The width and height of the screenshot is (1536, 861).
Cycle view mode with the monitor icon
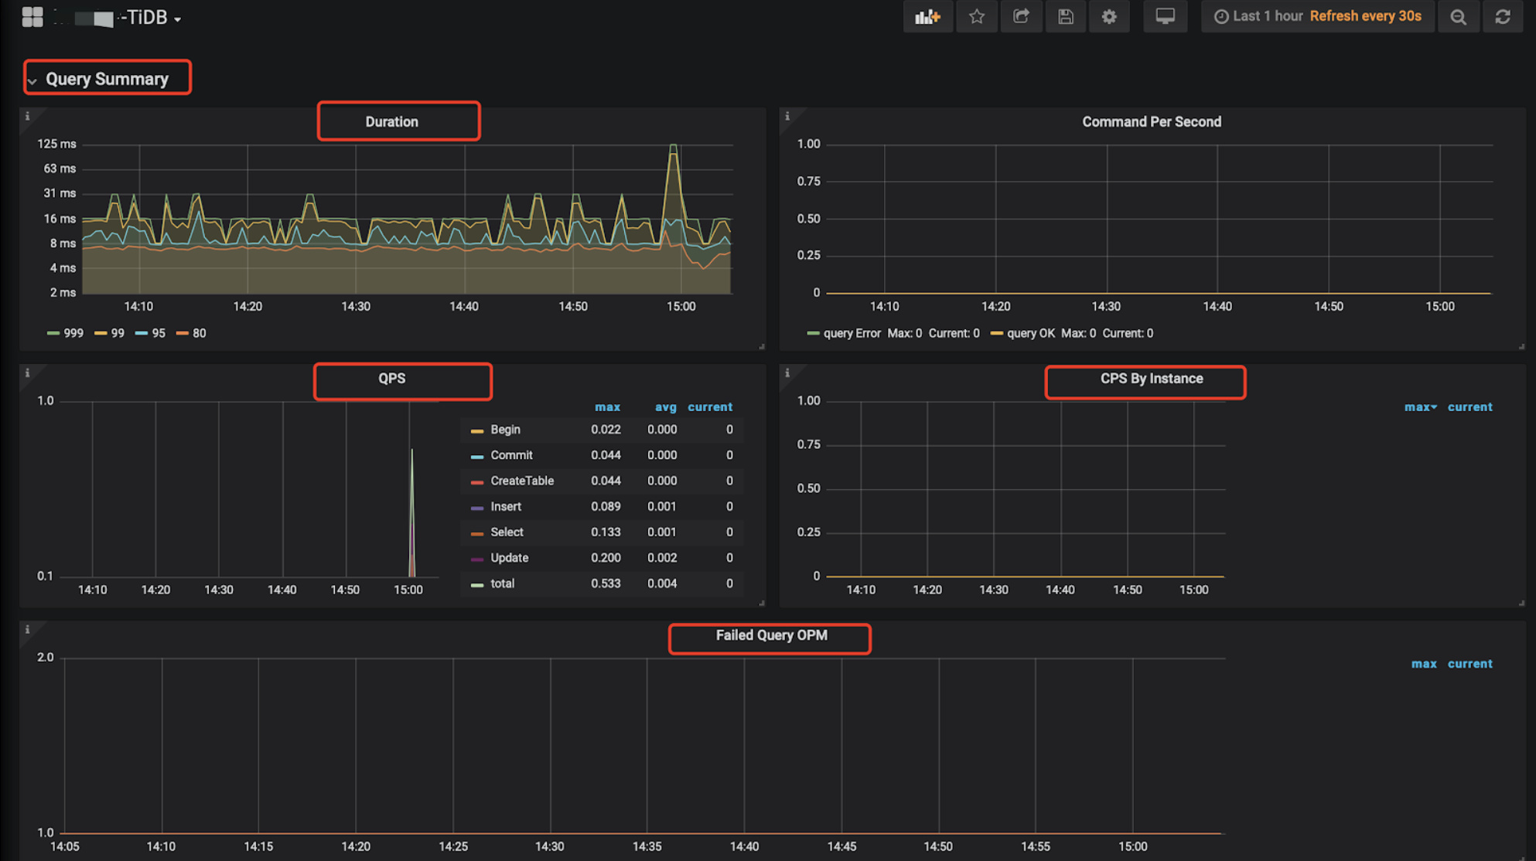point(1165,16)
